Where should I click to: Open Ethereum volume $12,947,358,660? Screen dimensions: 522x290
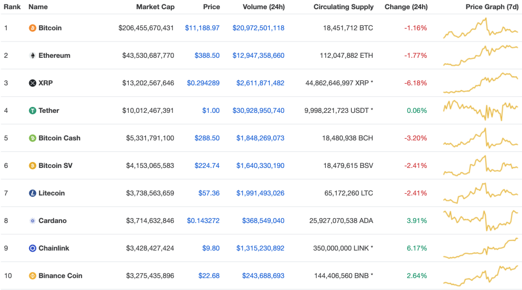pyautogui.click(x=258, y=56)
